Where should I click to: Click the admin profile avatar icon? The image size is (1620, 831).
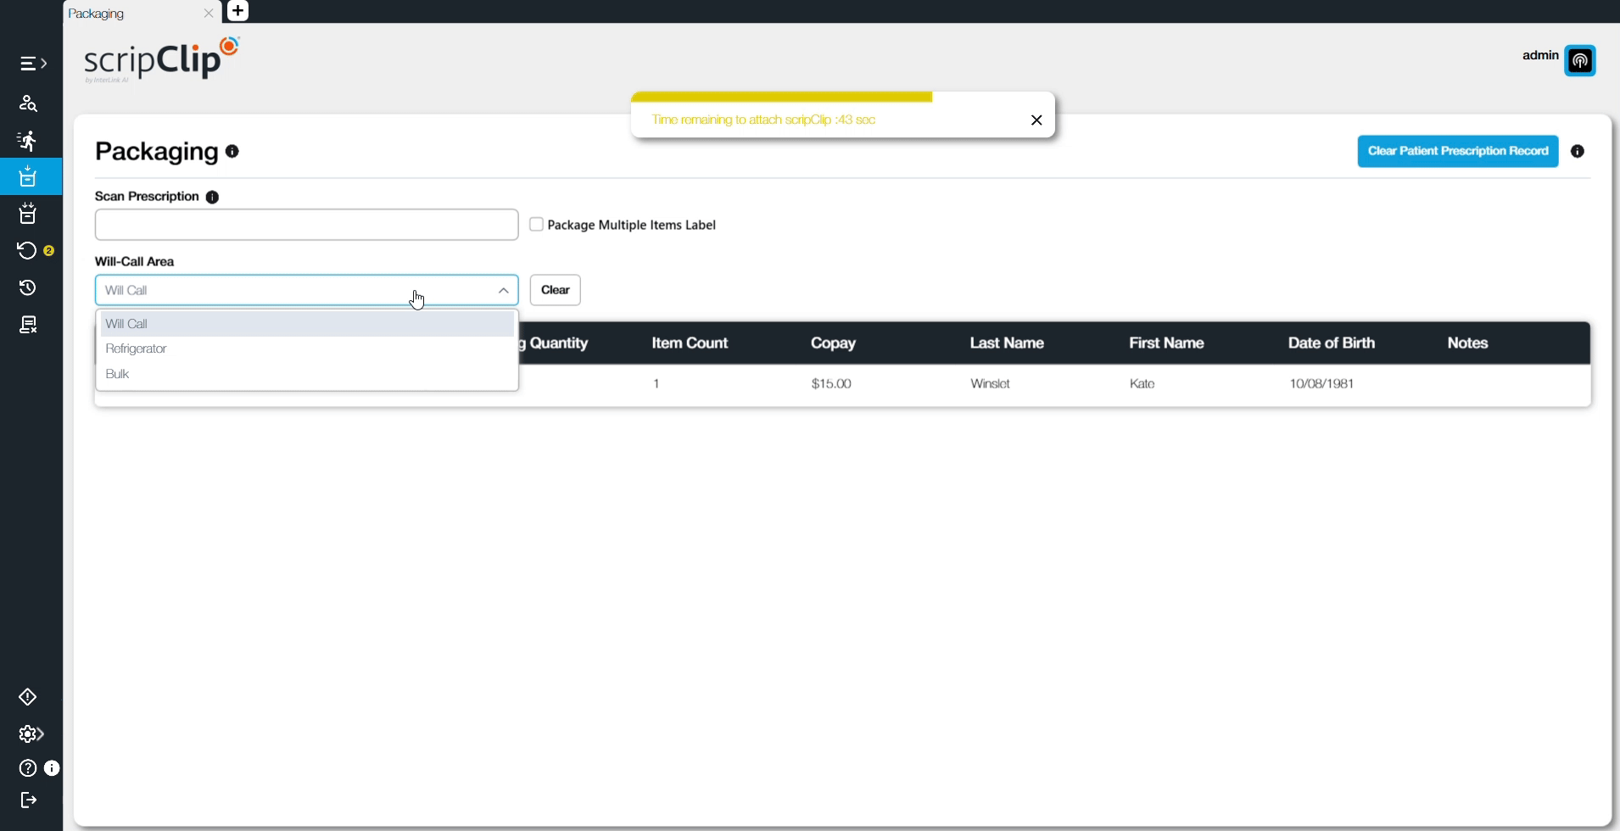pos(1579,61)
